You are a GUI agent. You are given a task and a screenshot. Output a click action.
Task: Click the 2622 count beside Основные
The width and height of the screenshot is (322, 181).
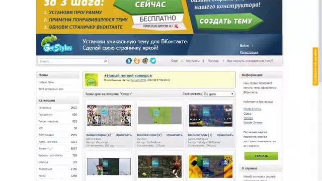(x=74, y=108)
